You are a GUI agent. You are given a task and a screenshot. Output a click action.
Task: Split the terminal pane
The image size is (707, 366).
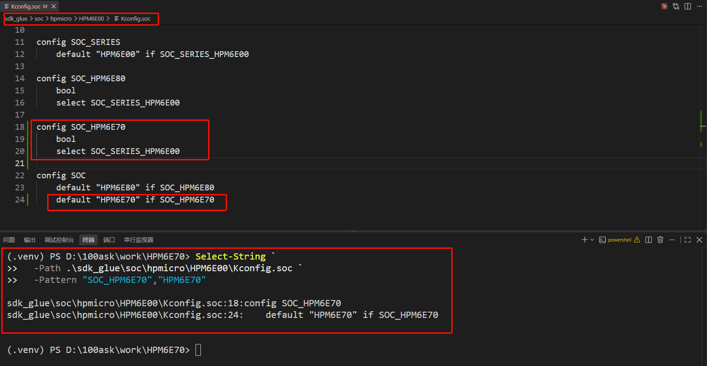[x=649, y=240]
